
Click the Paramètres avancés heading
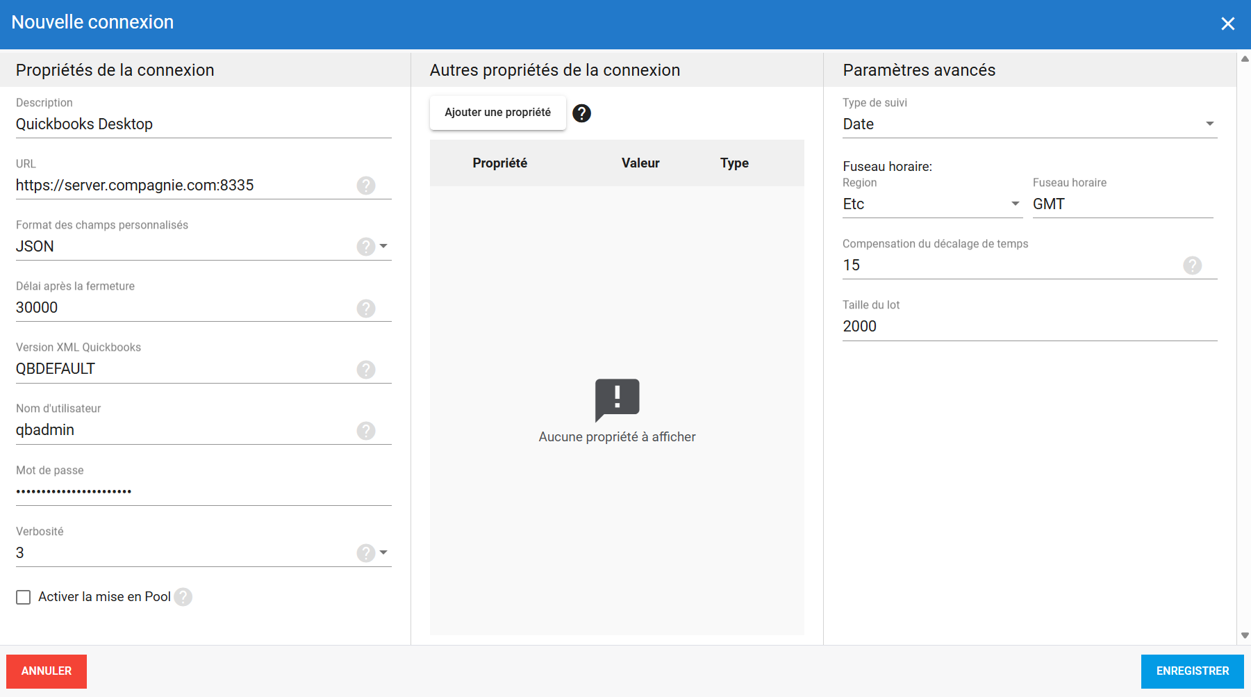point(919,70)
